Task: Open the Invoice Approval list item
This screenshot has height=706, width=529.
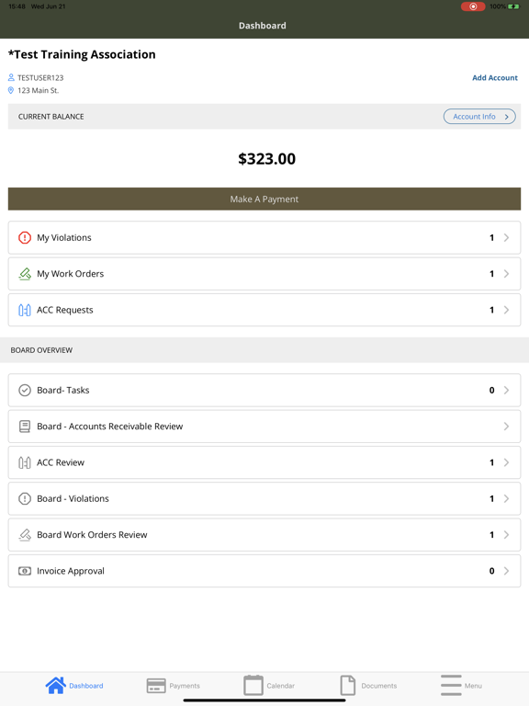Action: coord(264,571)
